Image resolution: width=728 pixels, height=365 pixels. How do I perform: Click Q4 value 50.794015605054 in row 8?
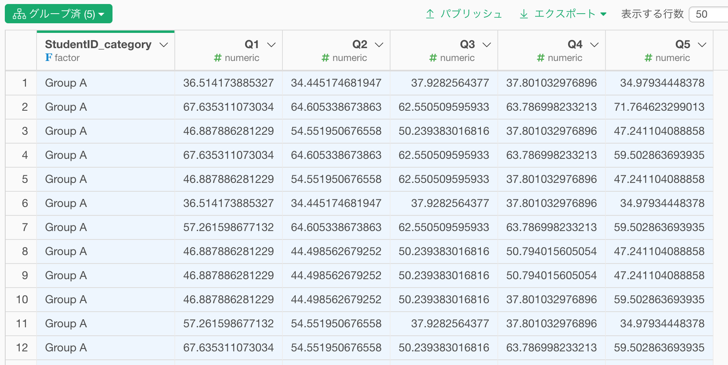pyautogui.click(x=552, y=251)
